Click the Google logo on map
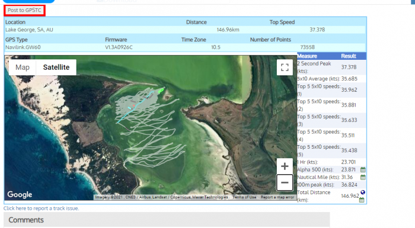The height and width of the screenshot is (228, 415). 20,194
